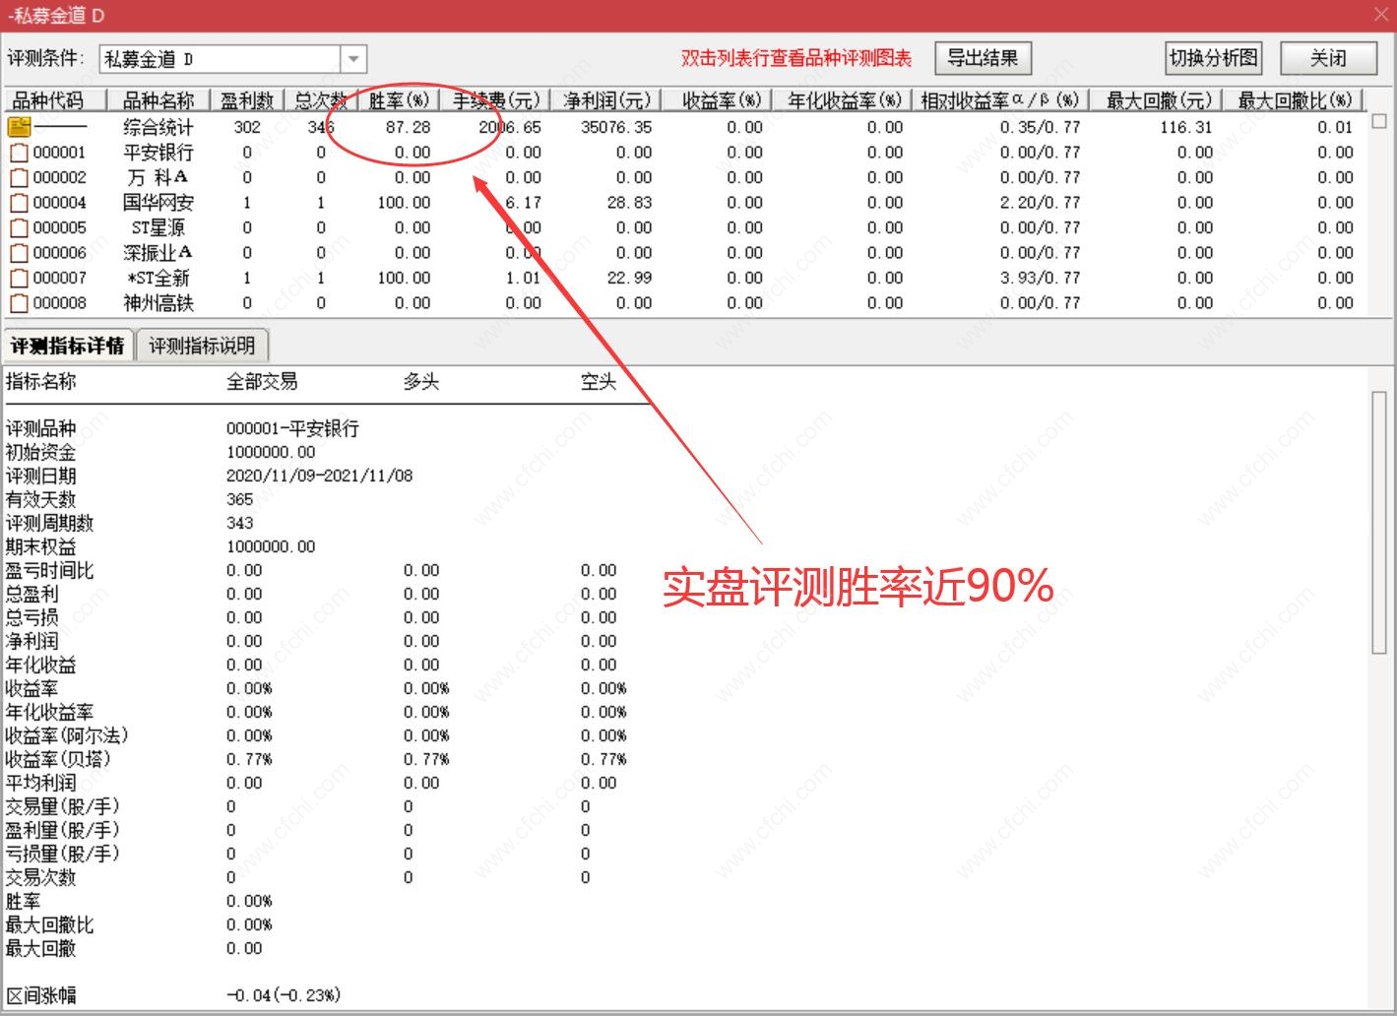
Task: Sort by the 手续费(元) column header
Action: point(496,100)
